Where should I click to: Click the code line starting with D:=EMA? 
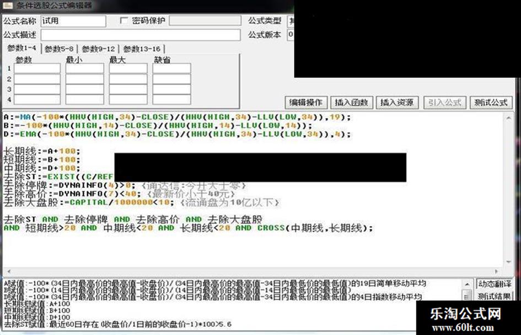(177, 134)
